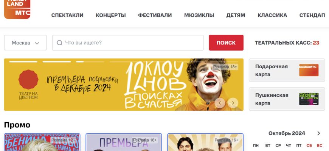
Task: Advance calendar to next month arrow
Action: pyautogui.click(x=318, y=133)
